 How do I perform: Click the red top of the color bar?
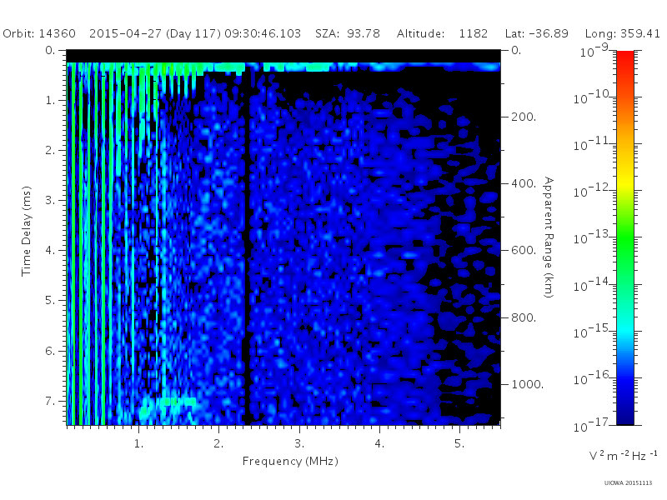625,57
